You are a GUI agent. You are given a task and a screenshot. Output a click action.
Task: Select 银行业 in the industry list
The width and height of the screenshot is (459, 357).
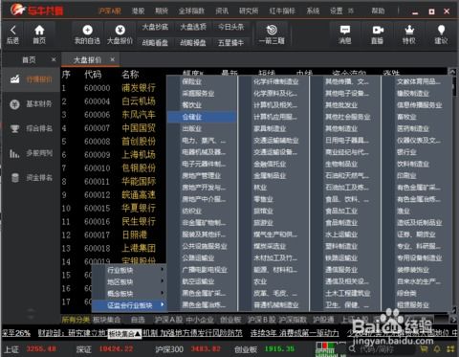click(406, 152)
